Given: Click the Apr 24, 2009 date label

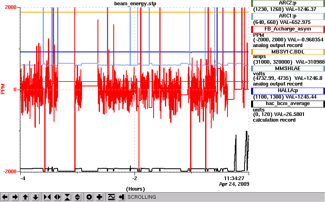Looking at the screenshot, I should (234, 184).
